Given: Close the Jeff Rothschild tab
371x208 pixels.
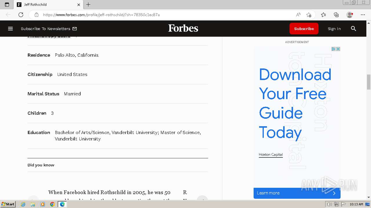Looking at the screenshot, I should tap(79, 5).
